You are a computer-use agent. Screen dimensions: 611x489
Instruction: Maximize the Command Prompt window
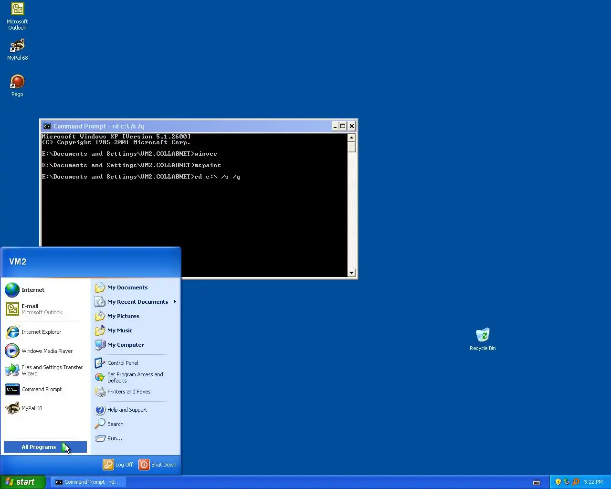click(x=343, y=126)
